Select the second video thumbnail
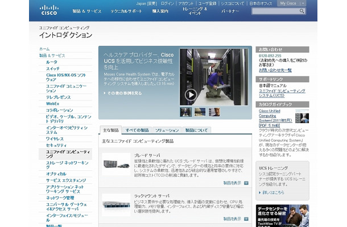Viewport: 347px width, 227px height. click(200, 112)
